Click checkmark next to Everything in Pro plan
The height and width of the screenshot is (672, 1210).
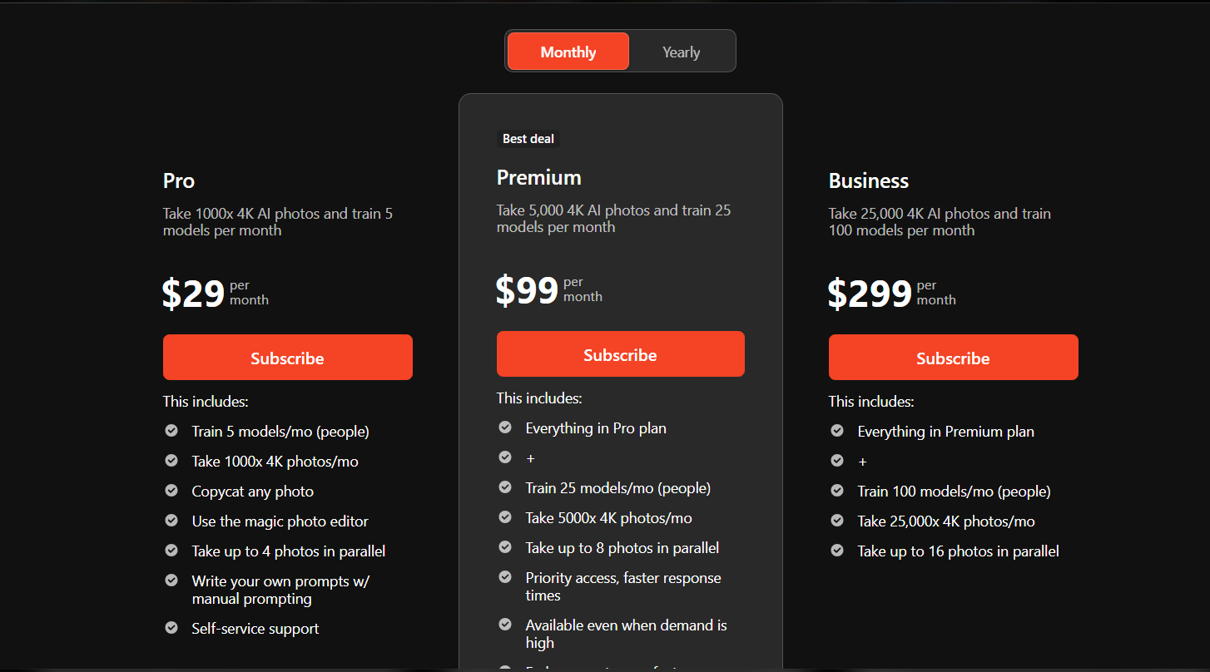click(505, 427)
